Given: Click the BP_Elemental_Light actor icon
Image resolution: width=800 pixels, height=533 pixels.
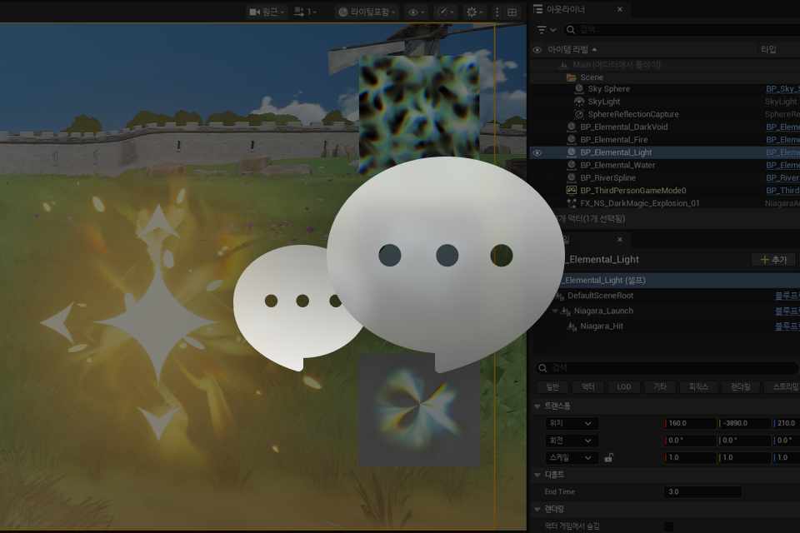Looking at the screenshot, I should pos(572,152).
